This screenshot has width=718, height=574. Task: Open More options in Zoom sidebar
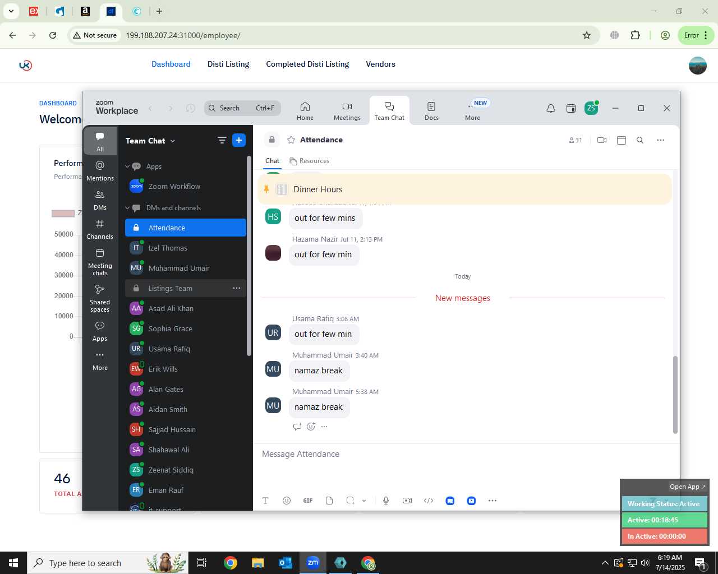point(100,360)
